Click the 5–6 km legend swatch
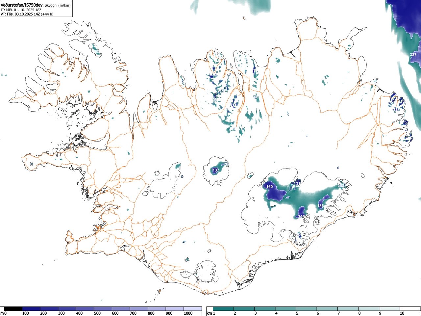This screenshot has height=316, width=421. (307, 309)
